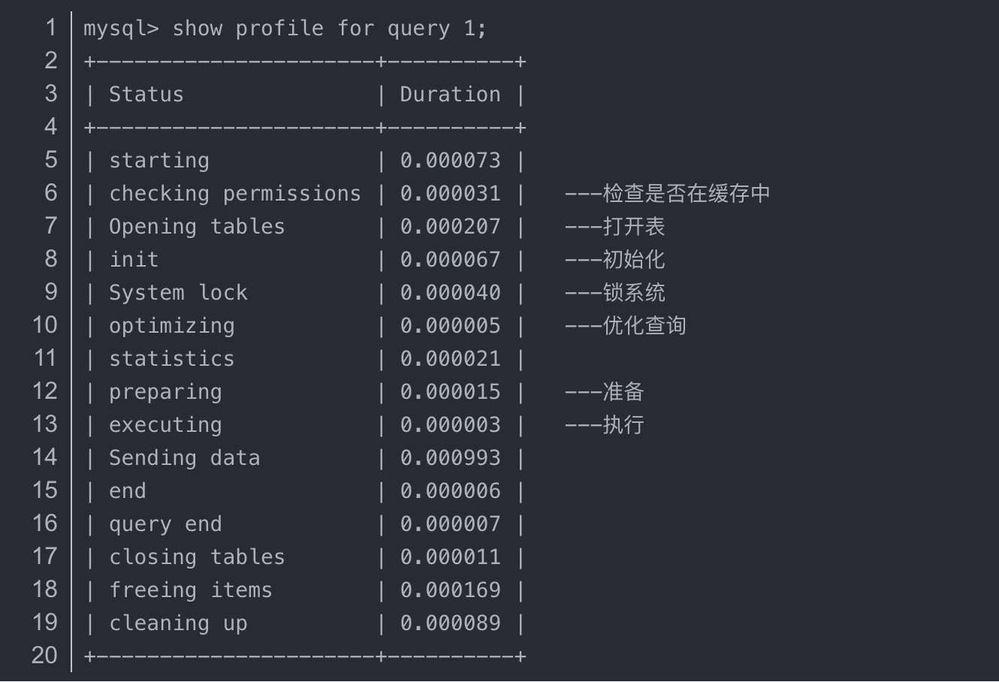Click the 'cleaning up' status text

[178, 623]
